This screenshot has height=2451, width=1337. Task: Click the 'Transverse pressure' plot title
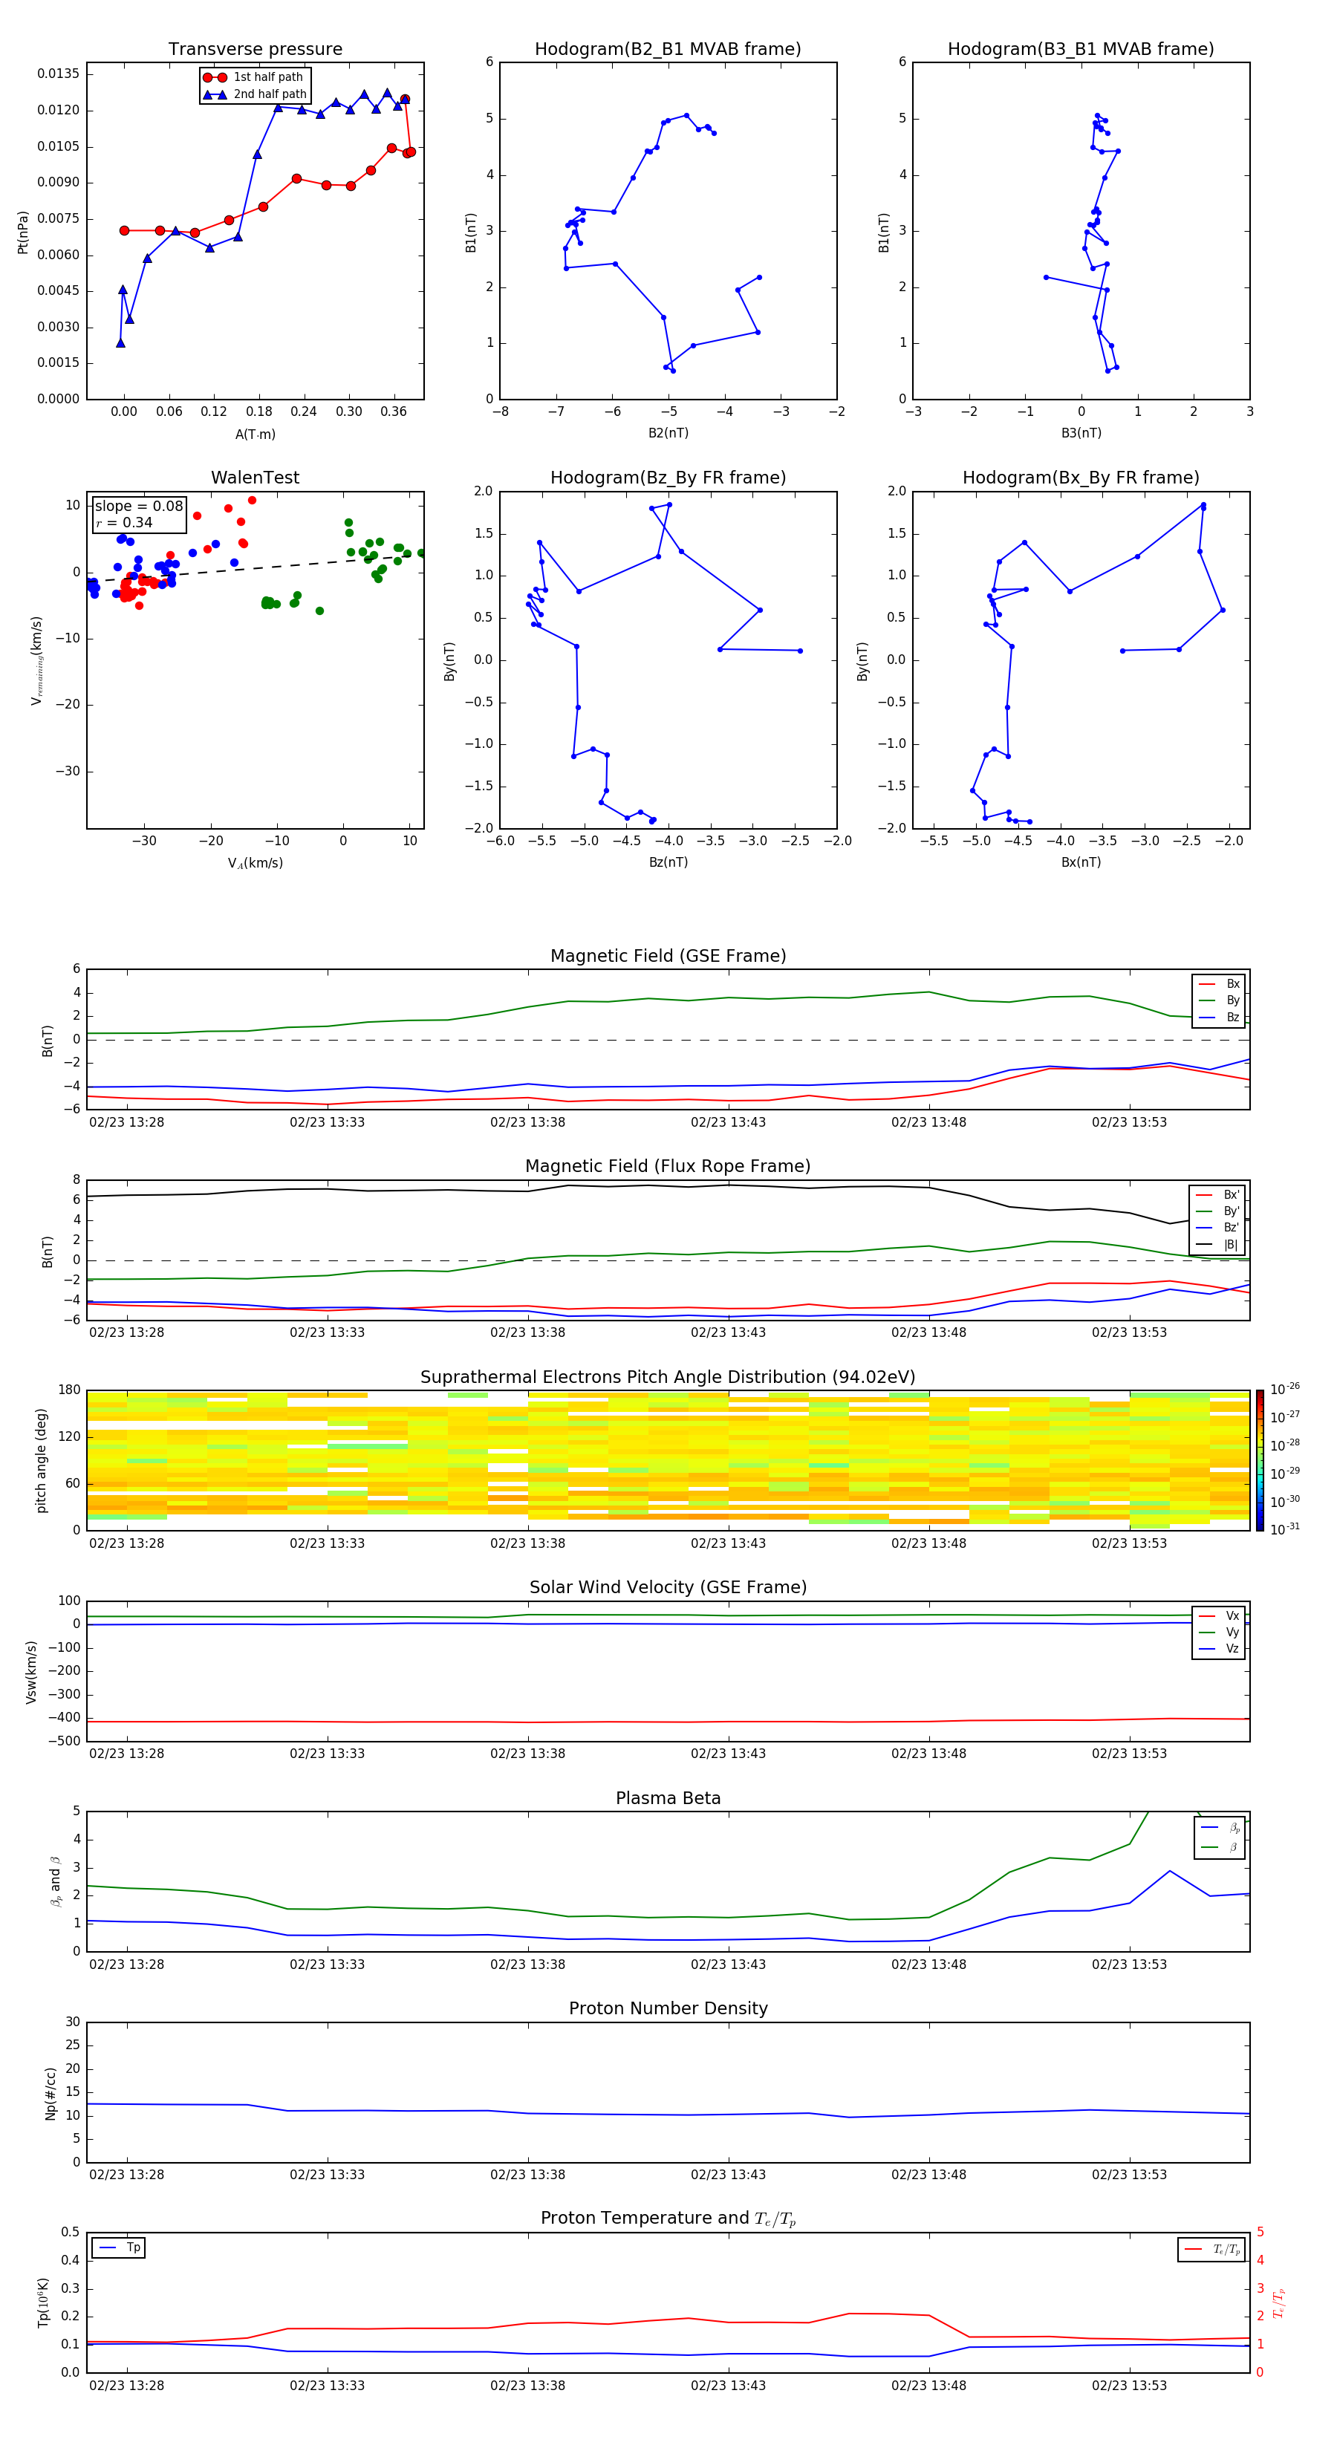[255, 50]
